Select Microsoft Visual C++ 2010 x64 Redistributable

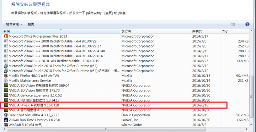126,61
